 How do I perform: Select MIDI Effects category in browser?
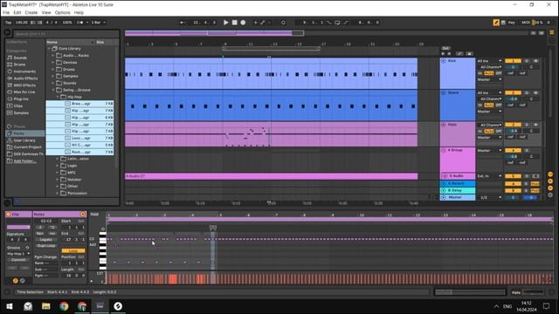pyautogui.click(x=24, y=85)
